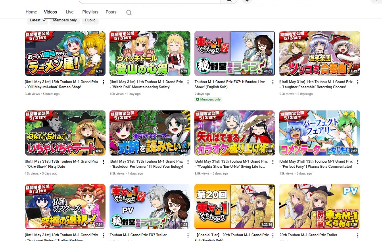The image size is (382, 241).
Task: Play the 1:22:36 20th Grand Prix thumbnail
Action: pos(235,207)
